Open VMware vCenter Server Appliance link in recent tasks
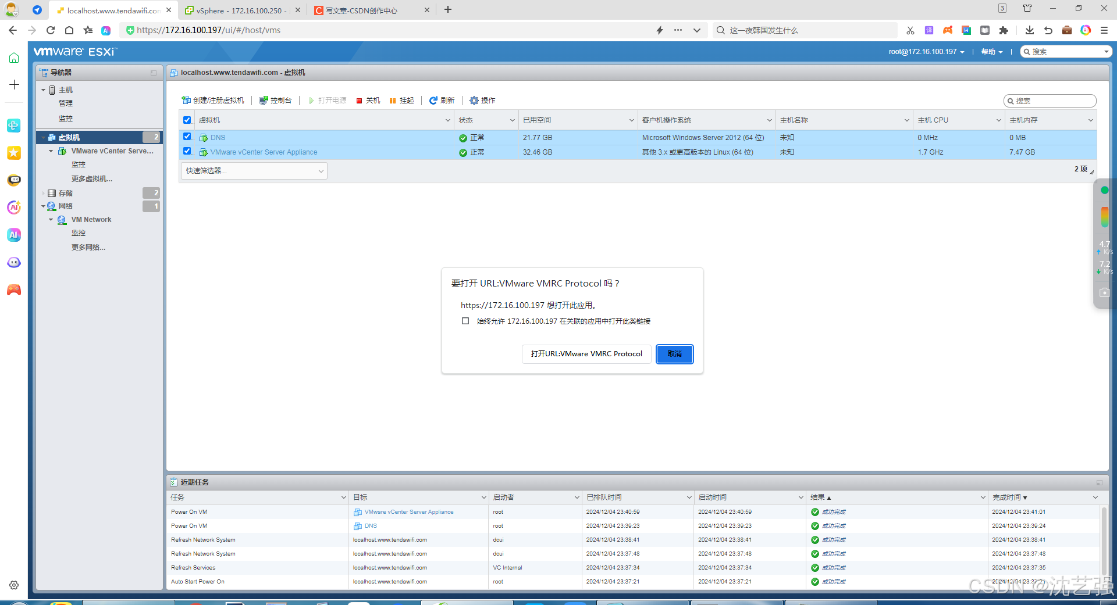 coord(409,512)
